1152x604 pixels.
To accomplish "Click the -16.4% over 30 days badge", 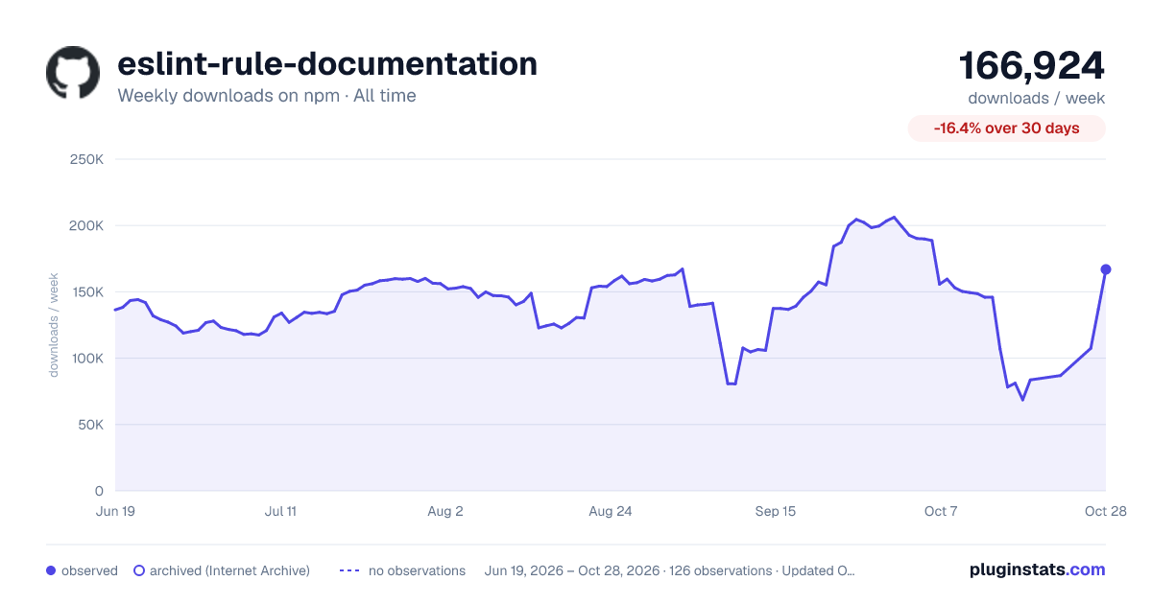I will tap(1007, 128).
